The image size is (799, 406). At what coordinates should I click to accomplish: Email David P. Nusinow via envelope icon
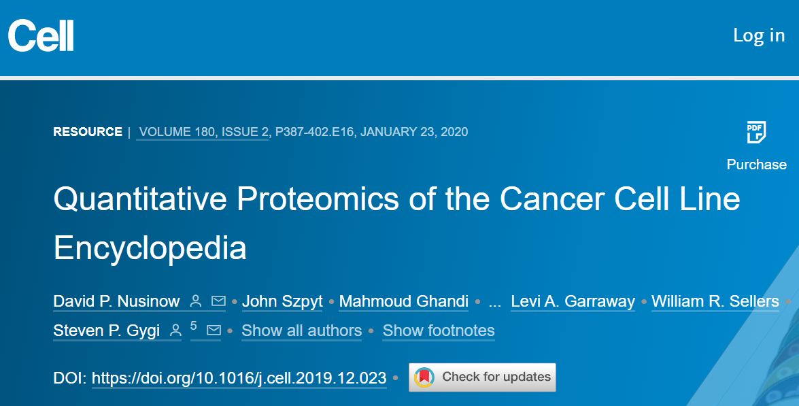[x=217, y=300]
